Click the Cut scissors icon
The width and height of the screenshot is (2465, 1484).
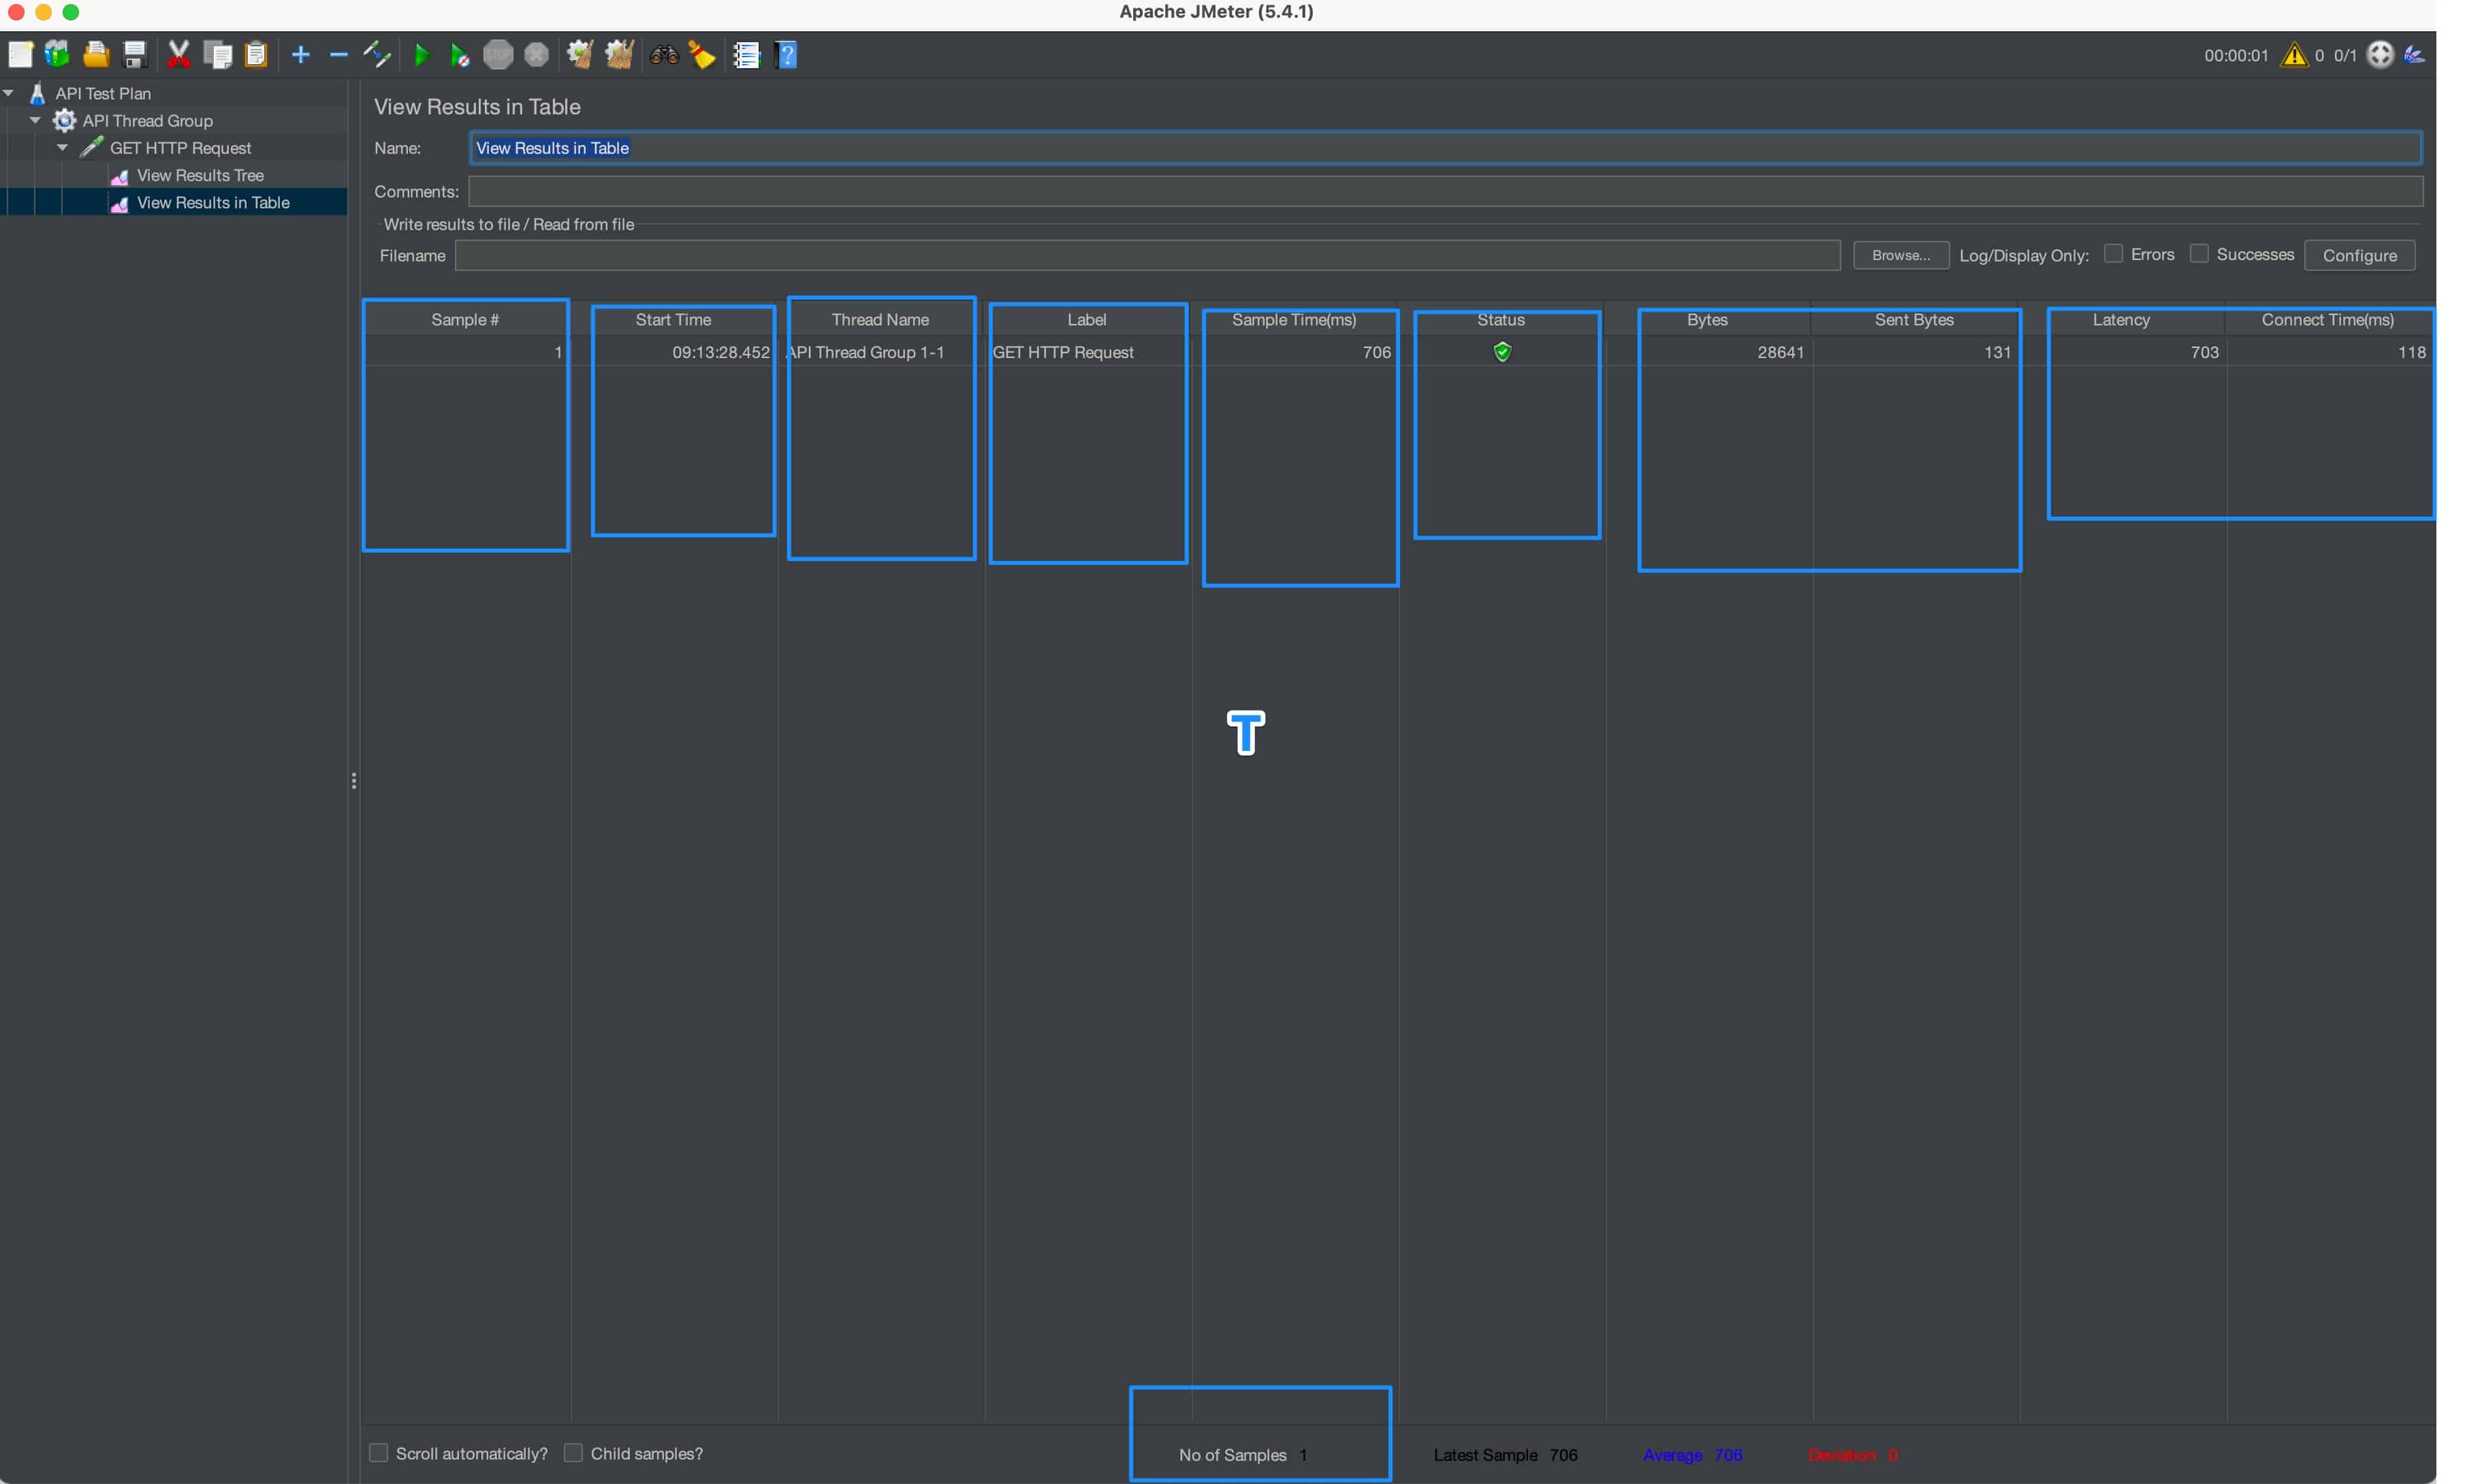(x=179, y=55)
